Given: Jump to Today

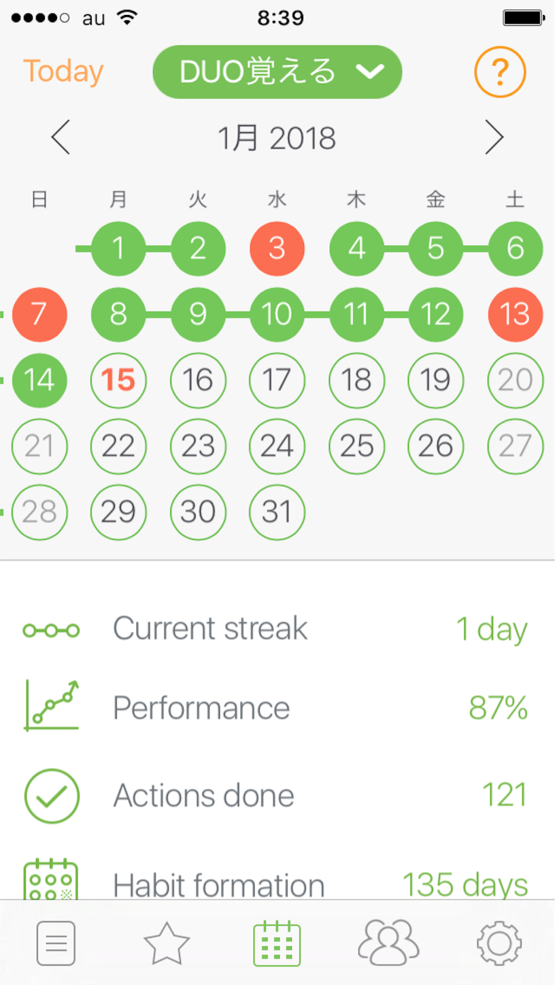Looking at the screenshot, I should pyautogui.click(x=63, y=71).
